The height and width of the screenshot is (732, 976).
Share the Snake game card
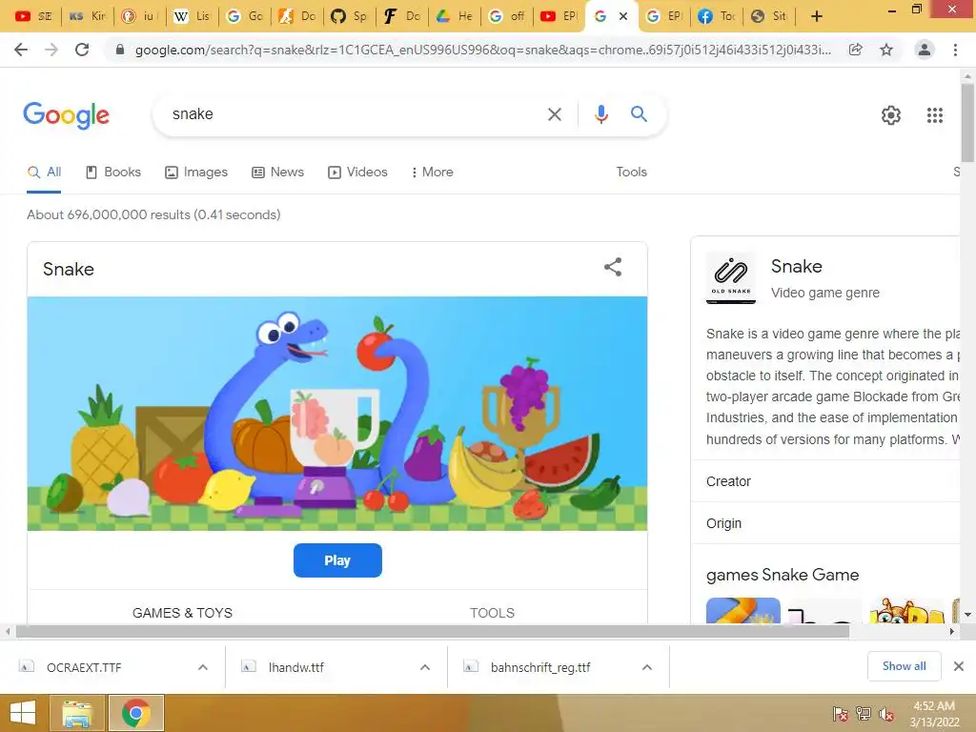tap(613, 267)
